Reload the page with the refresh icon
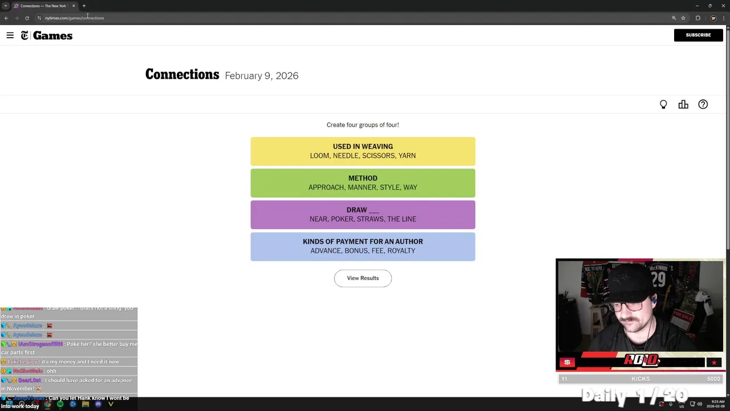The image size is (730, 411). click(x=27, y=18)
